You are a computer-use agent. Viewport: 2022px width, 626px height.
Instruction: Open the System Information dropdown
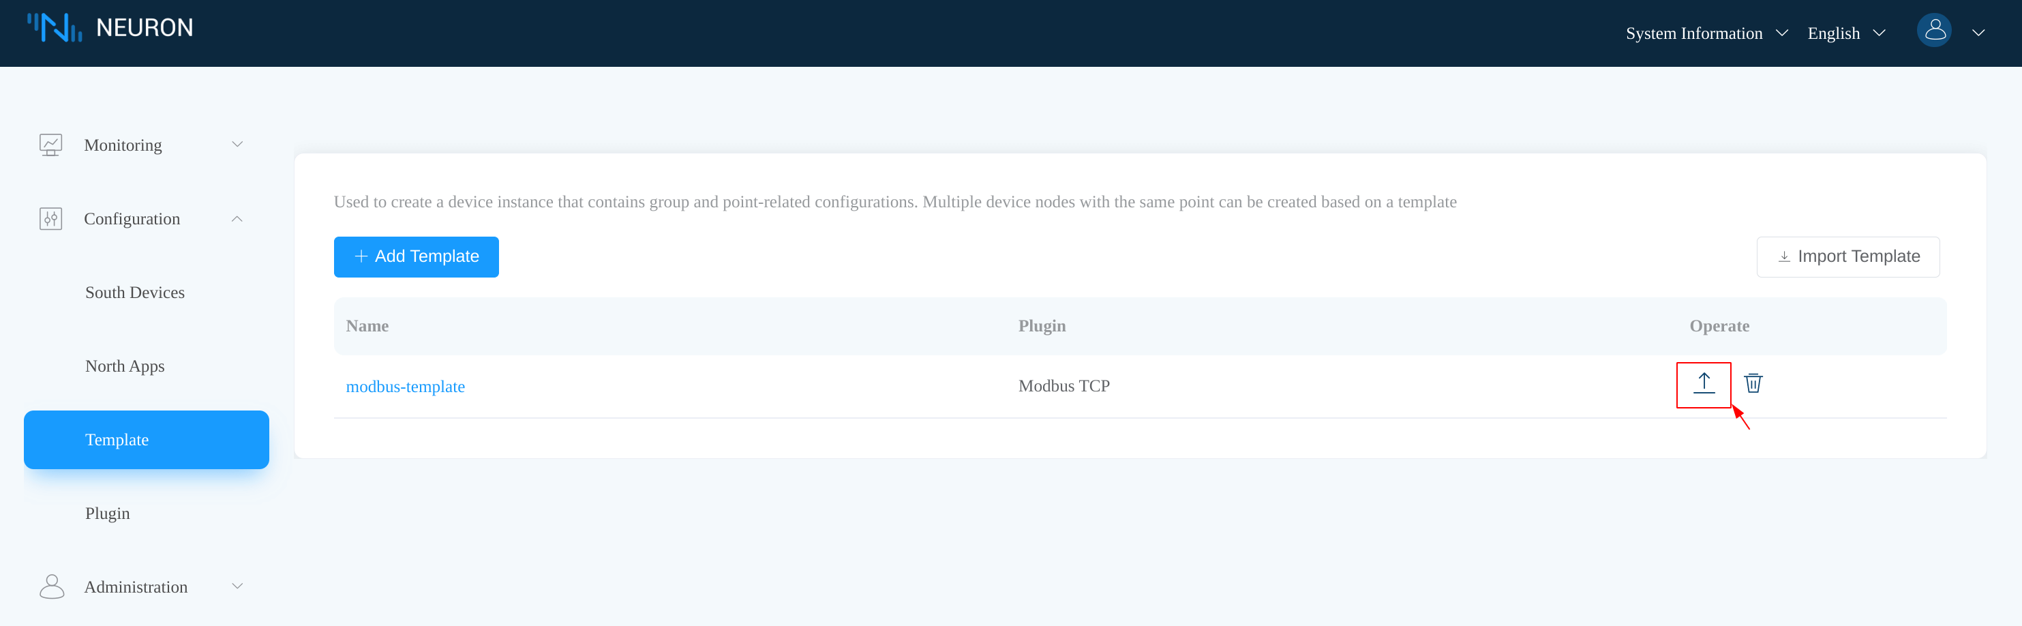1706,33
